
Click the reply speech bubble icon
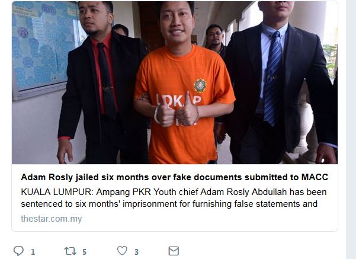18,251
